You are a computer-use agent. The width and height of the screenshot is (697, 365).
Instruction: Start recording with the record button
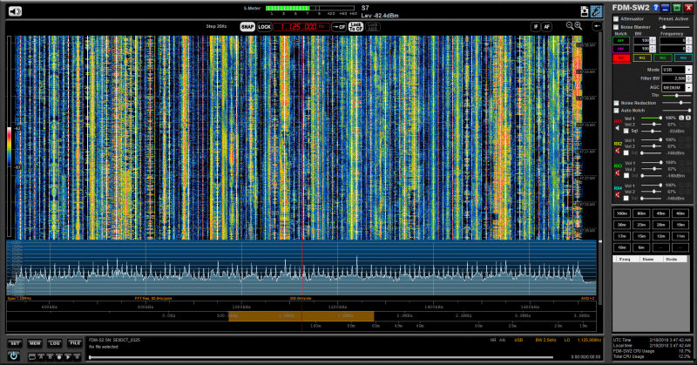[58, 357]
